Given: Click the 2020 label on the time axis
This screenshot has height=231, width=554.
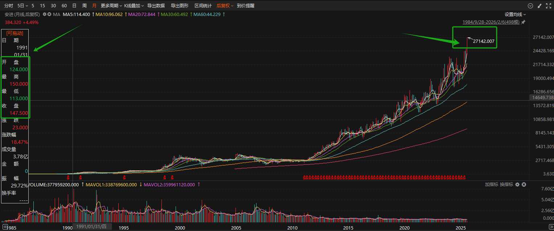Looking at the screenshot, I should pyautogui.click(x=405, y=228).
